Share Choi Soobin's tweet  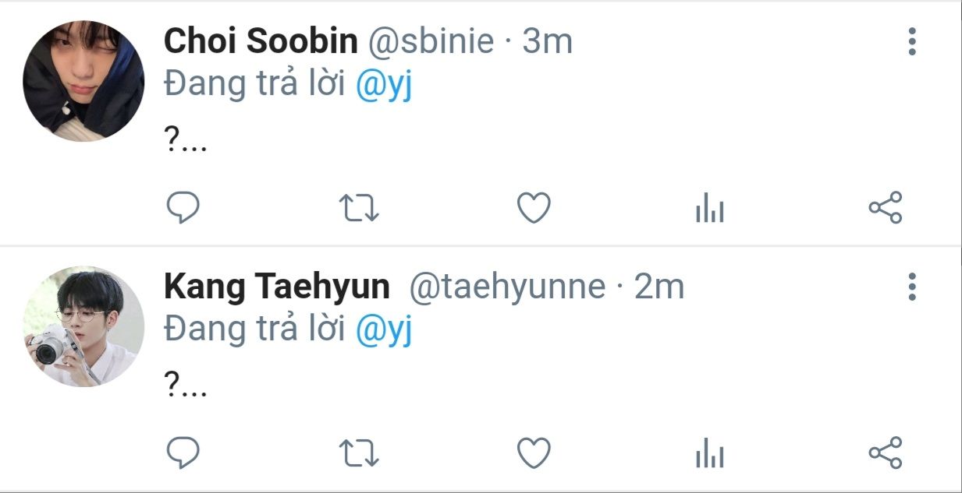[x=886, y=208]
